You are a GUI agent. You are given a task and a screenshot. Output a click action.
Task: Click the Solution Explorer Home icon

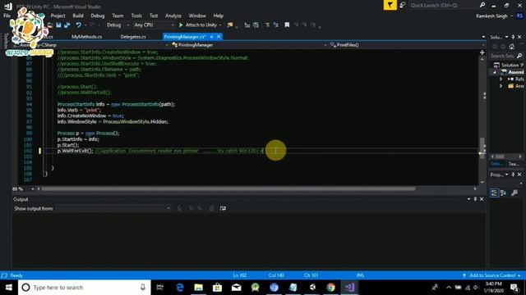click(x=511, y=47)
